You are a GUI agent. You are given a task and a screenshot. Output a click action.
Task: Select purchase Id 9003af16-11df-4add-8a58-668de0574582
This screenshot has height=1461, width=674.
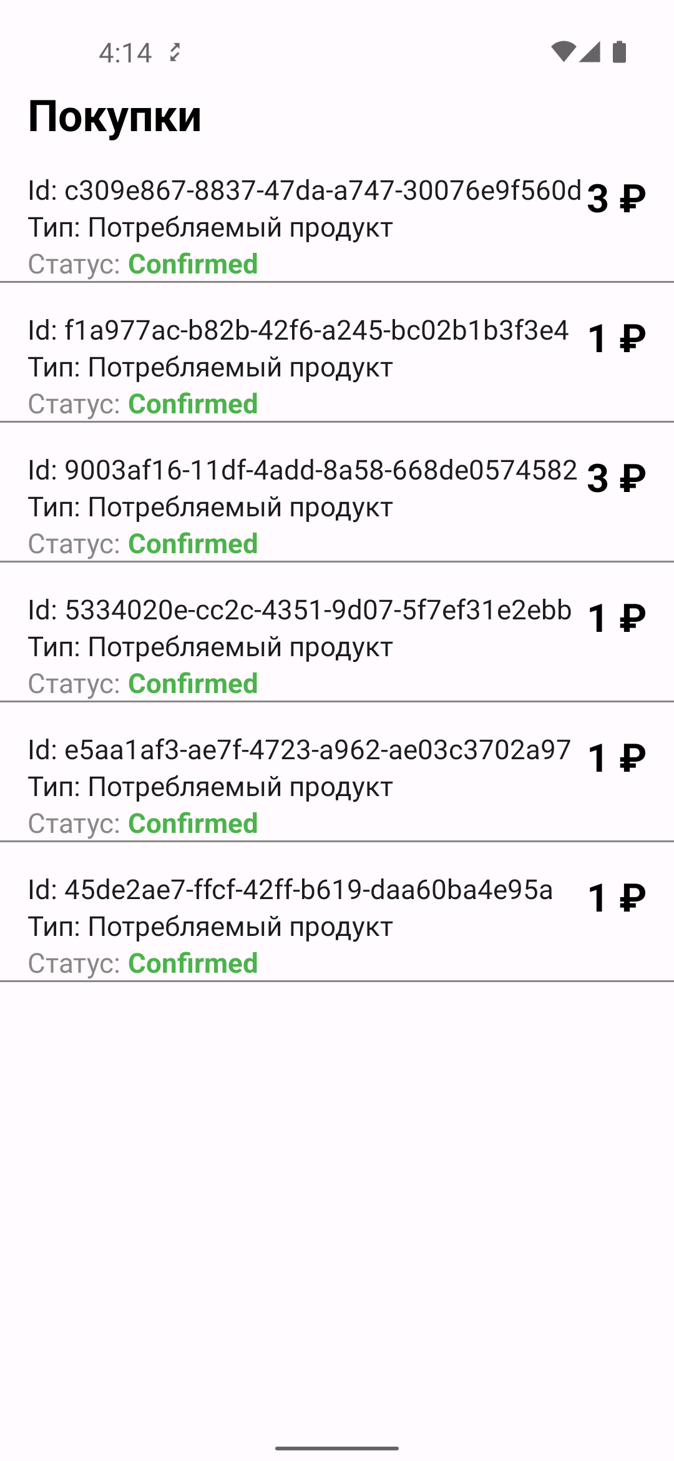337,506
